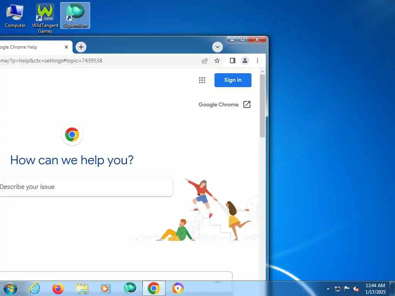Switch to Chrome taskbar button
This screenshot has height=296, width=395.
click(154, 288)
